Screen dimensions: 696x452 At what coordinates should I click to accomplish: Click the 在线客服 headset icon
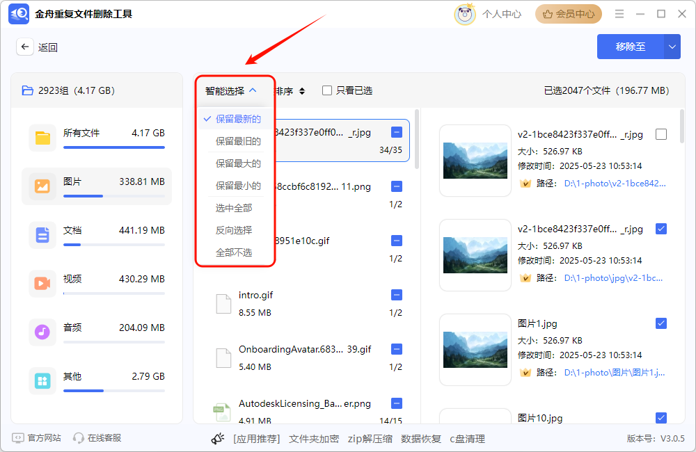point(79,438)
